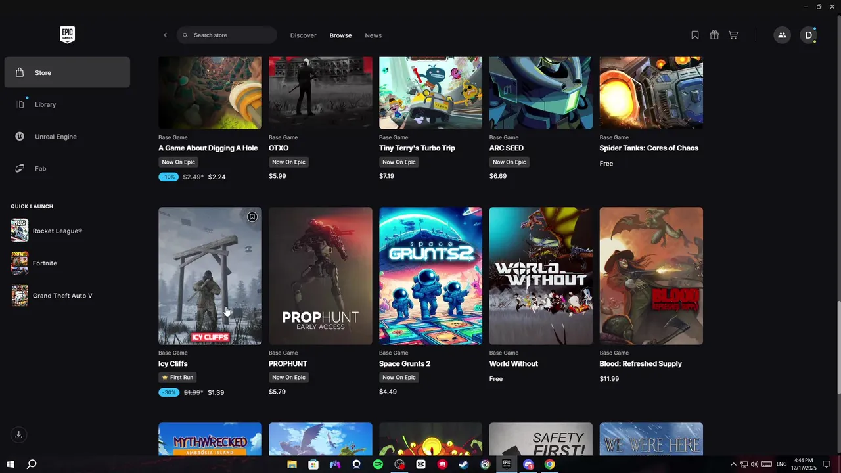
Task: Focus the Search store field
Action: point(227,35)
